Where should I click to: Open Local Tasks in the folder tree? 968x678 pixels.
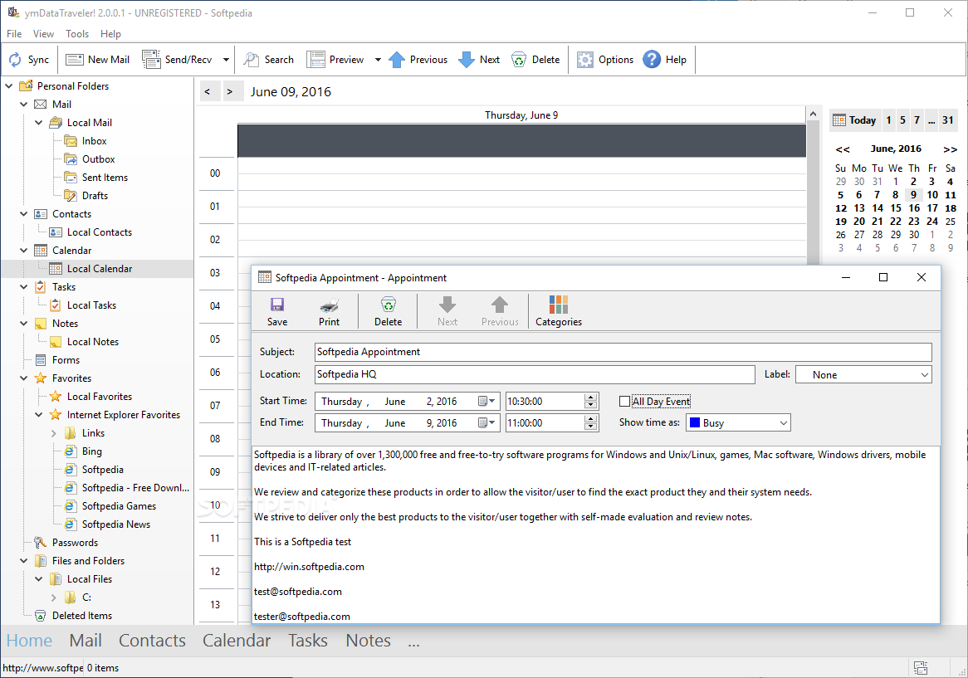click(x=91, y=305)
